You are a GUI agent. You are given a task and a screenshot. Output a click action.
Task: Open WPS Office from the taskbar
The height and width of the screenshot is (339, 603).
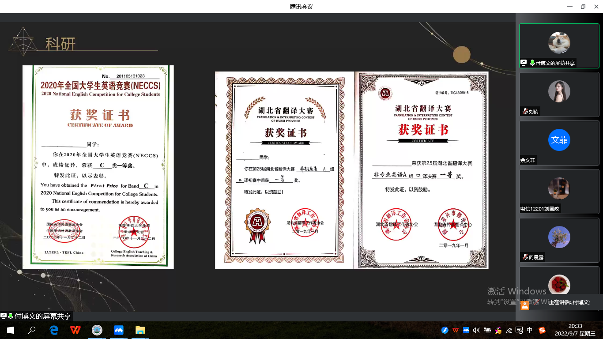75,330
